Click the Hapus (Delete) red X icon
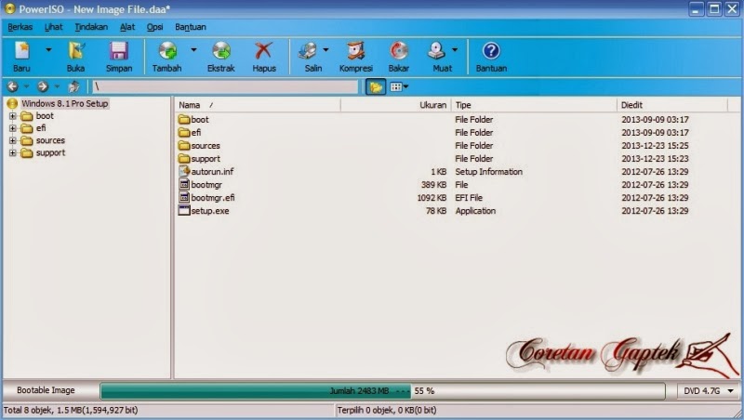Viewport: 744px width, 420px height. click(x=264, y=51)
